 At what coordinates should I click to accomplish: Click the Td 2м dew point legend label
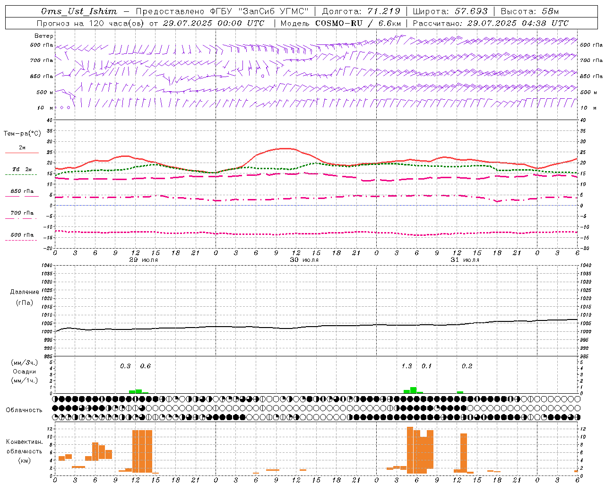22,169
